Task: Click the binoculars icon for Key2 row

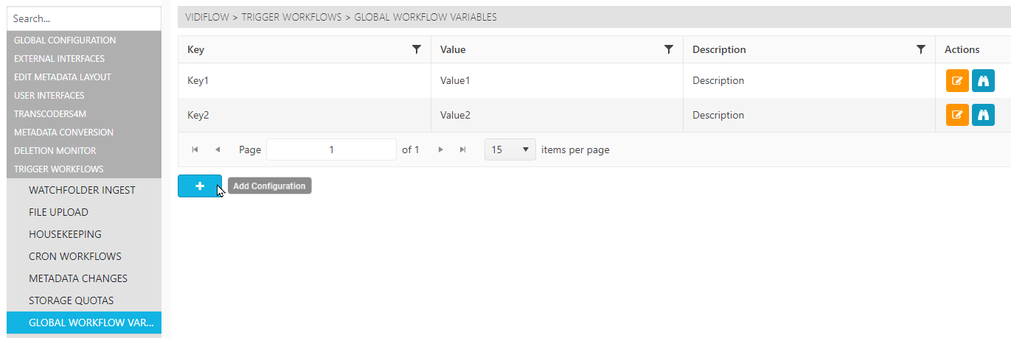Action: point(983,115)
